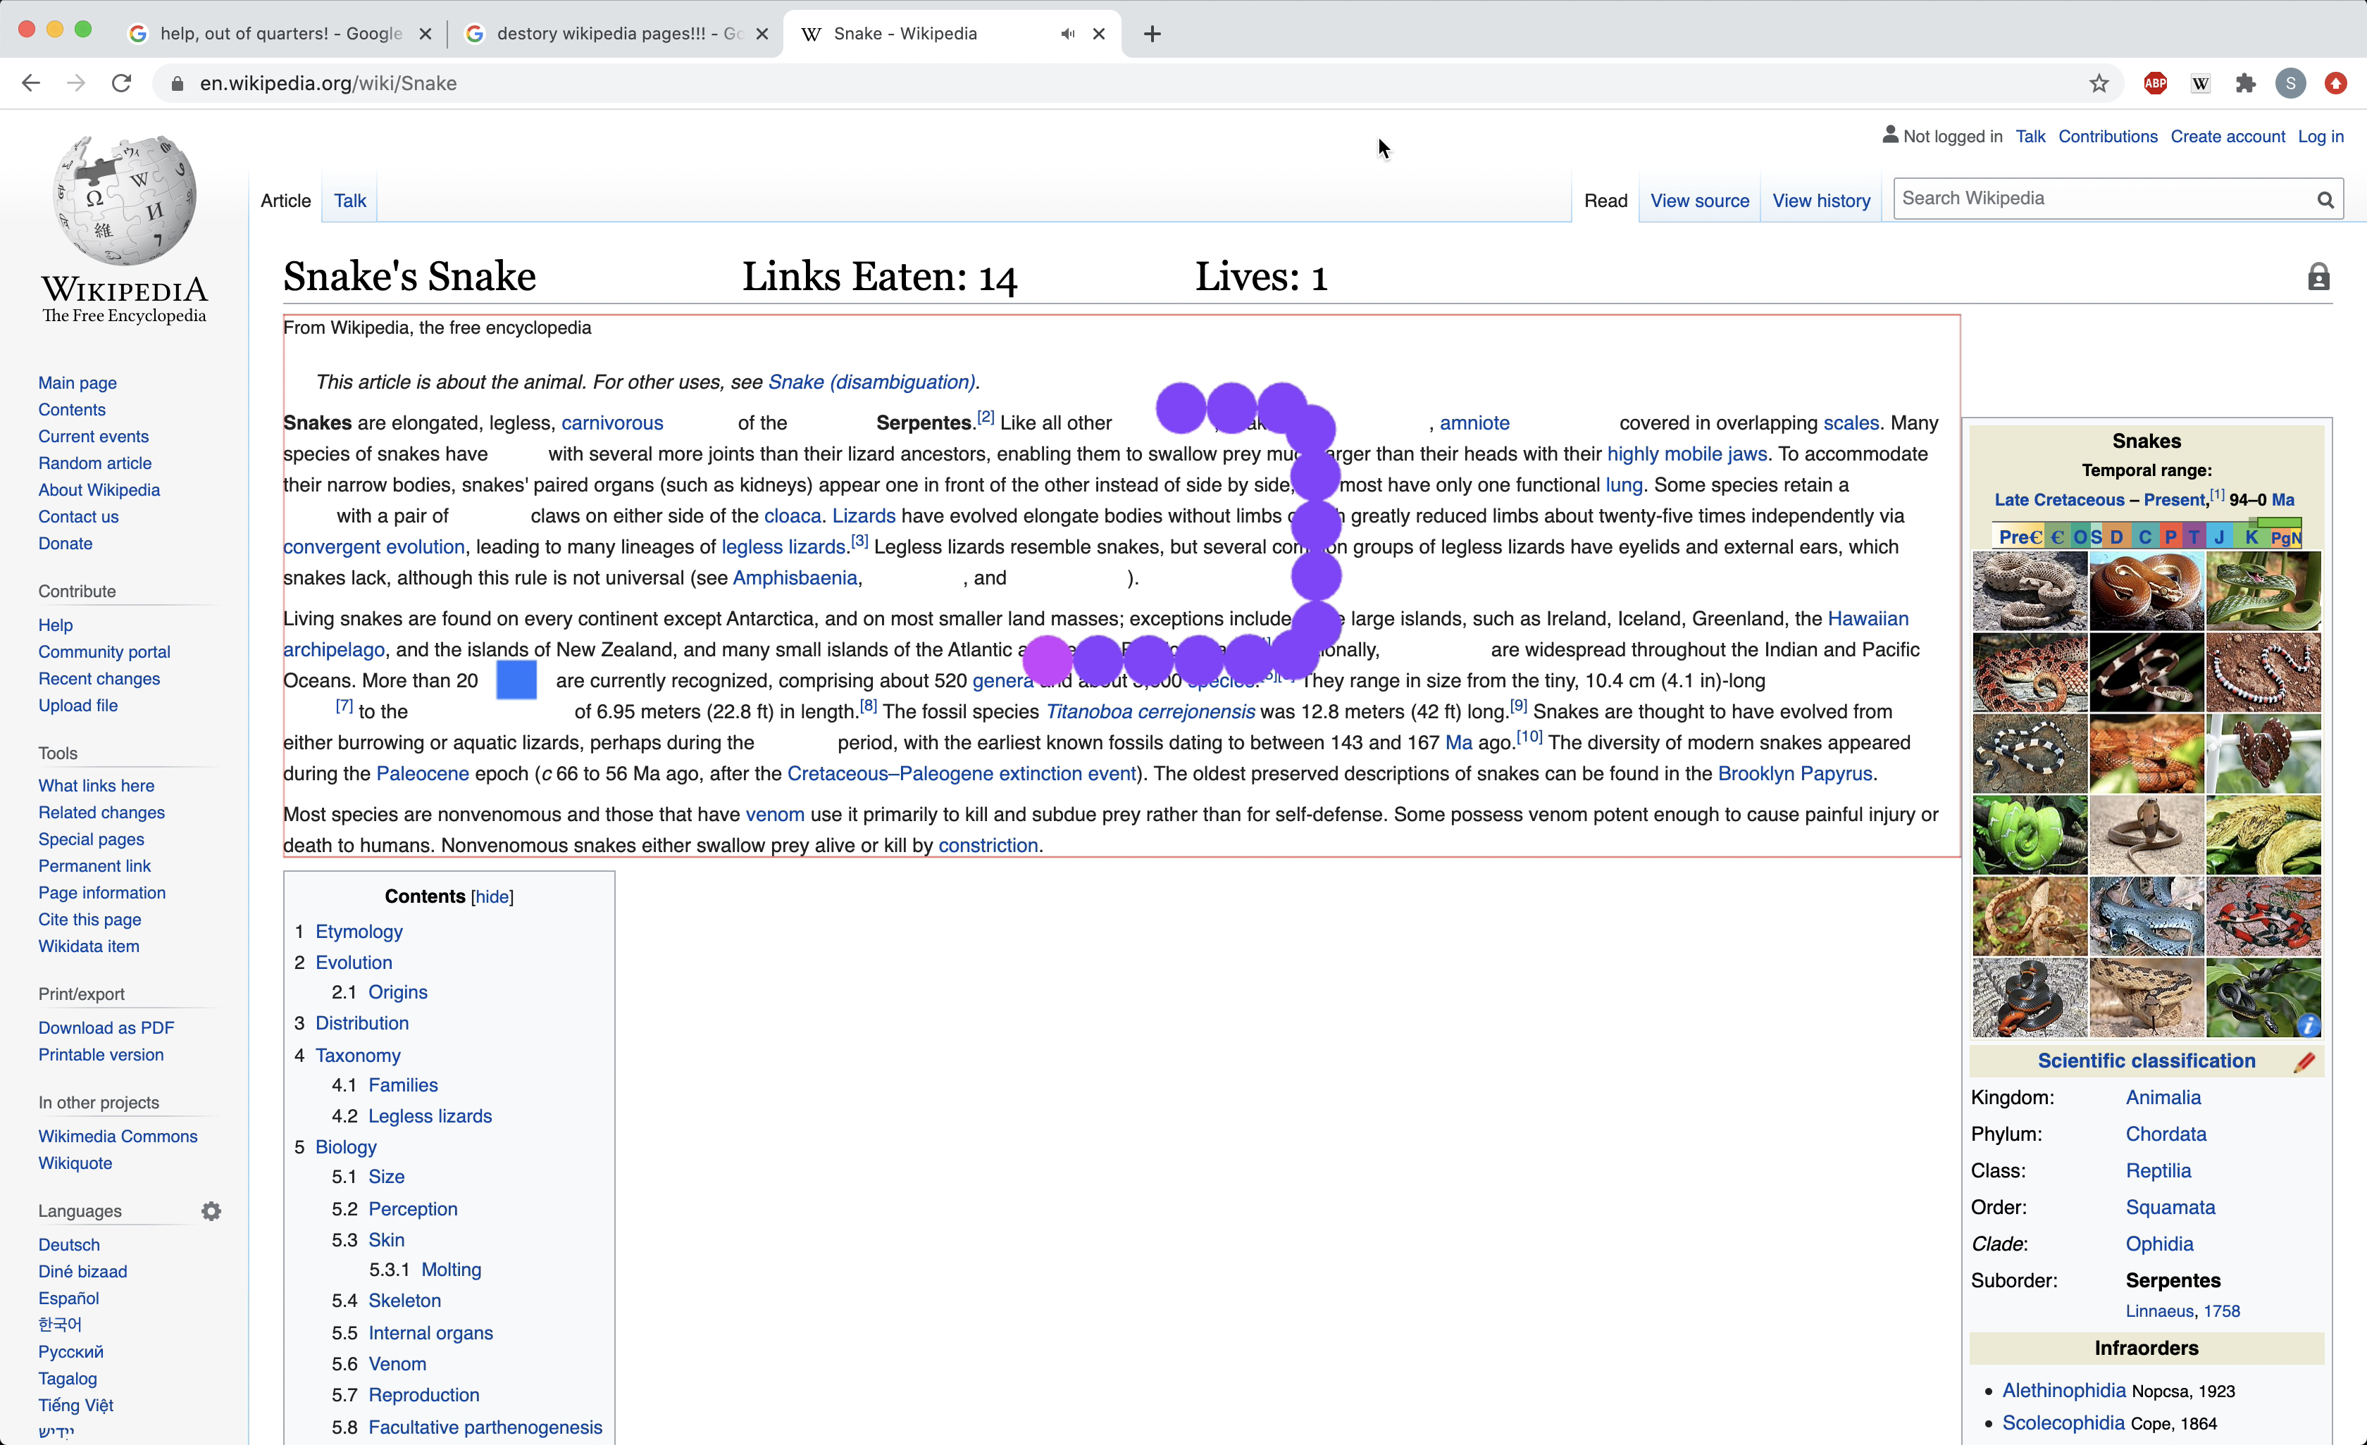Image resolution: width=2367 pixels, height=1445 pixels.
Task: Click the Wikipedia extension icon in the toolbar
Action: 2200,84
